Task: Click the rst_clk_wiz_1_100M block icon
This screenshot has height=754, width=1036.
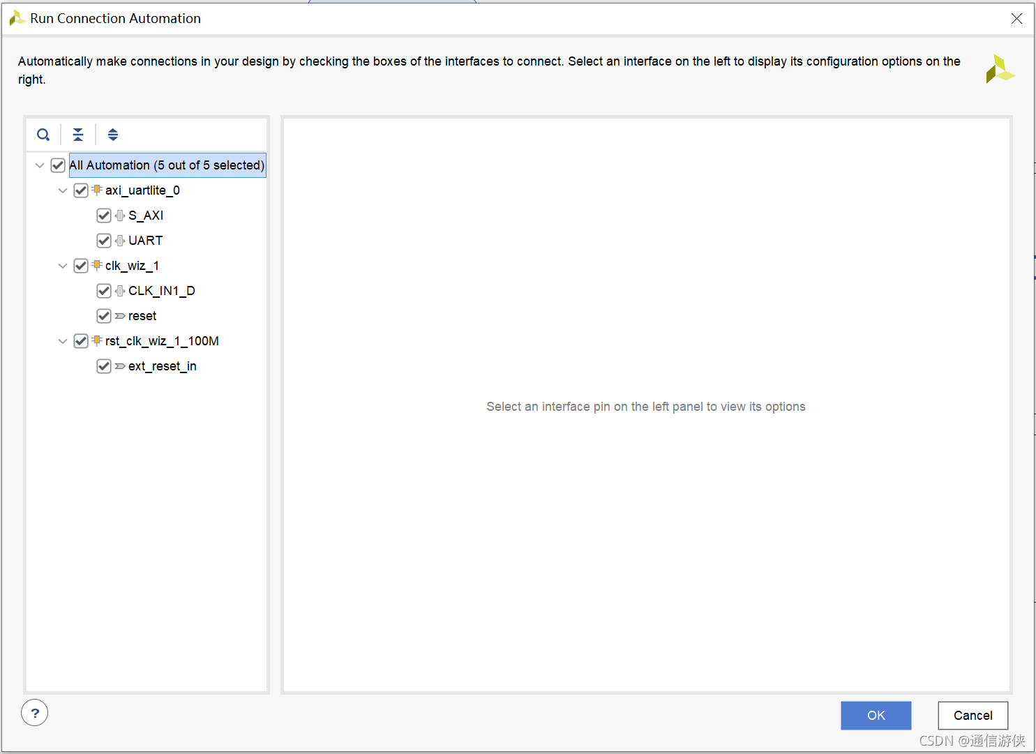Action: (97, 340)
